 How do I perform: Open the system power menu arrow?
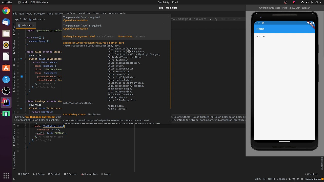[x=320, y=2]
